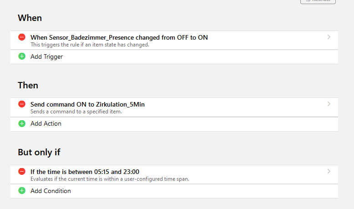Click green plus icon beside Add Trigger

tap(22, 56)
